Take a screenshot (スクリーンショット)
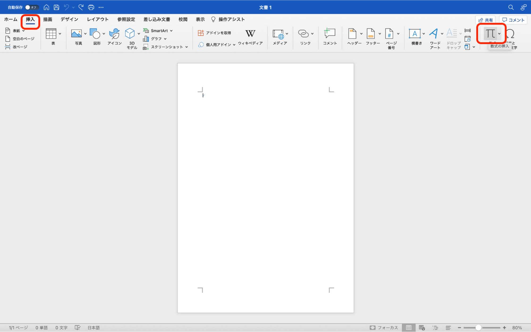The width and height of the screenshot is (531, 332). [163, 47]
